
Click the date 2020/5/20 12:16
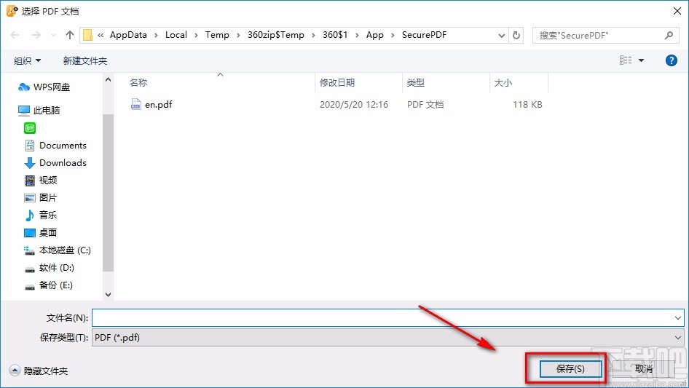pos(354,105)
